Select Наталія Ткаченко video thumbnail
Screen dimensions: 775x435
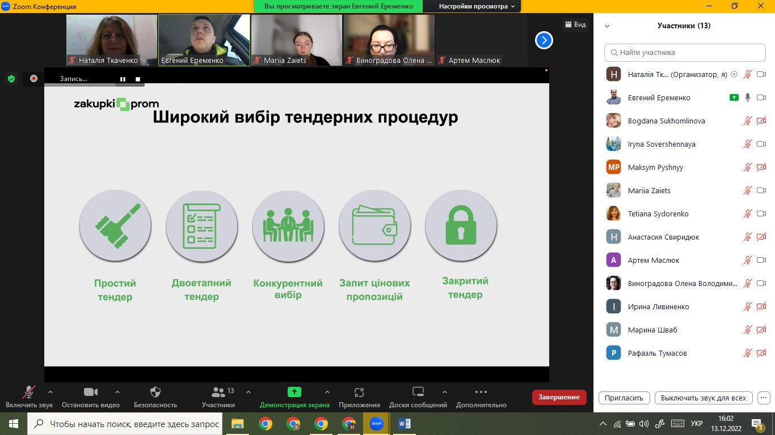tap(112, 40)
